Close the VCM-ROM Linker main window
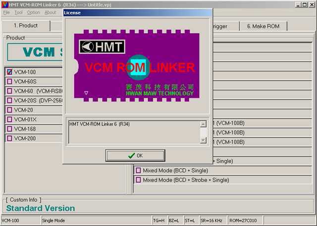The width and height of the screenshot is (317, 226). tap(312, 4)
